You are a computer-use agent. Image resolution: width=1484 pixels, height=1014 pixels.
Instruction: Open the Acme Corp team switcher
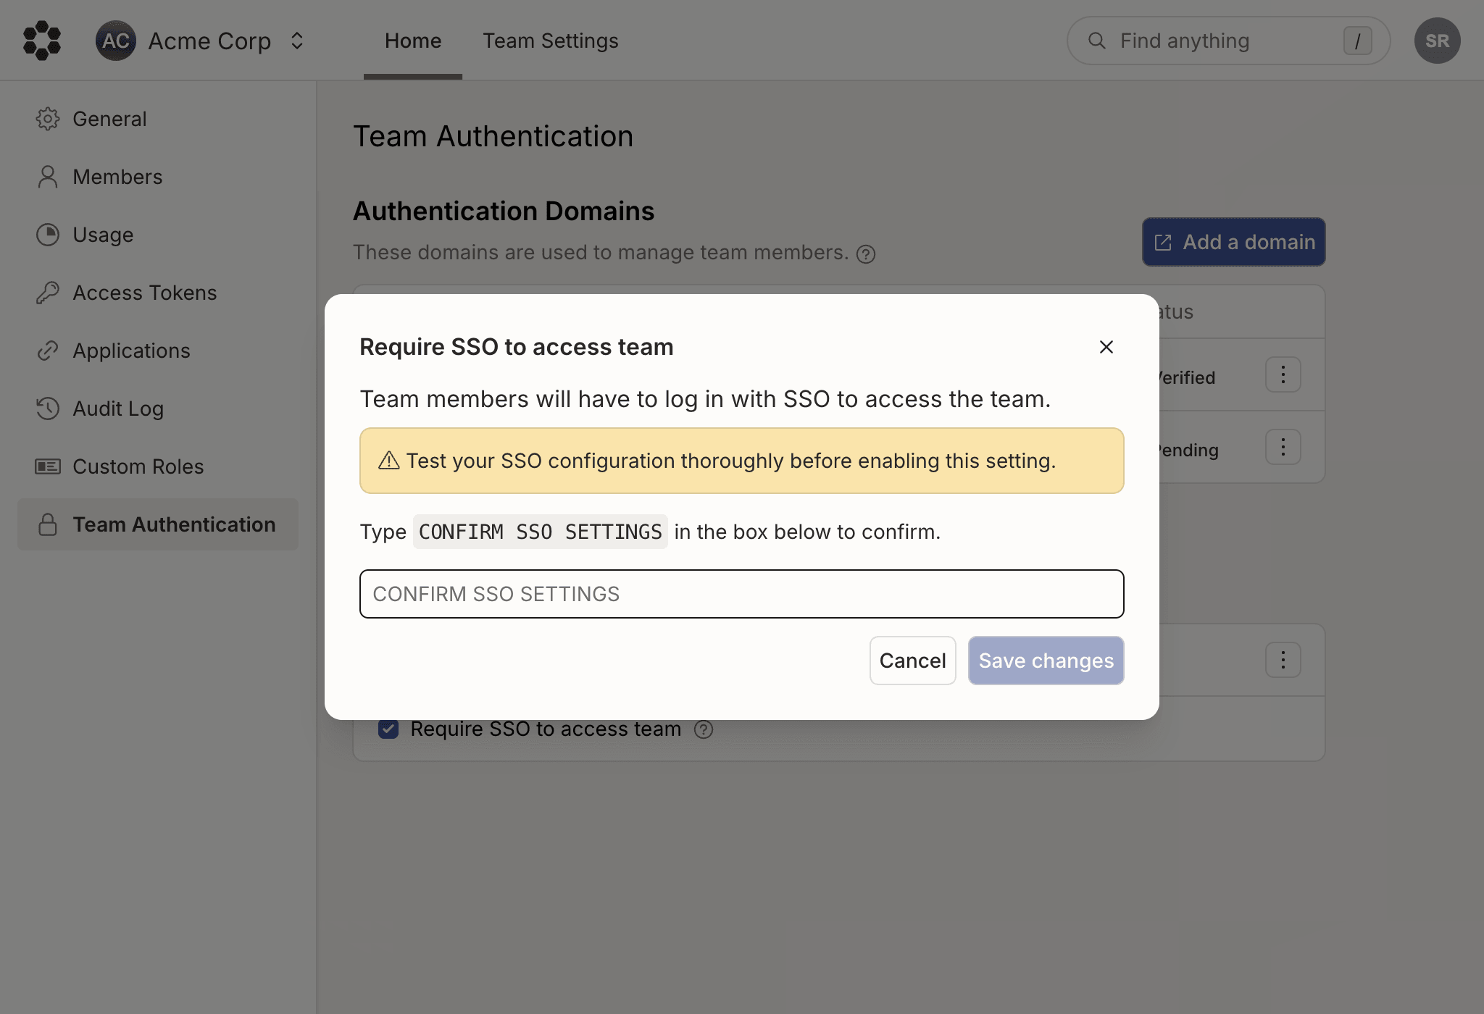[x=200, y=41]
